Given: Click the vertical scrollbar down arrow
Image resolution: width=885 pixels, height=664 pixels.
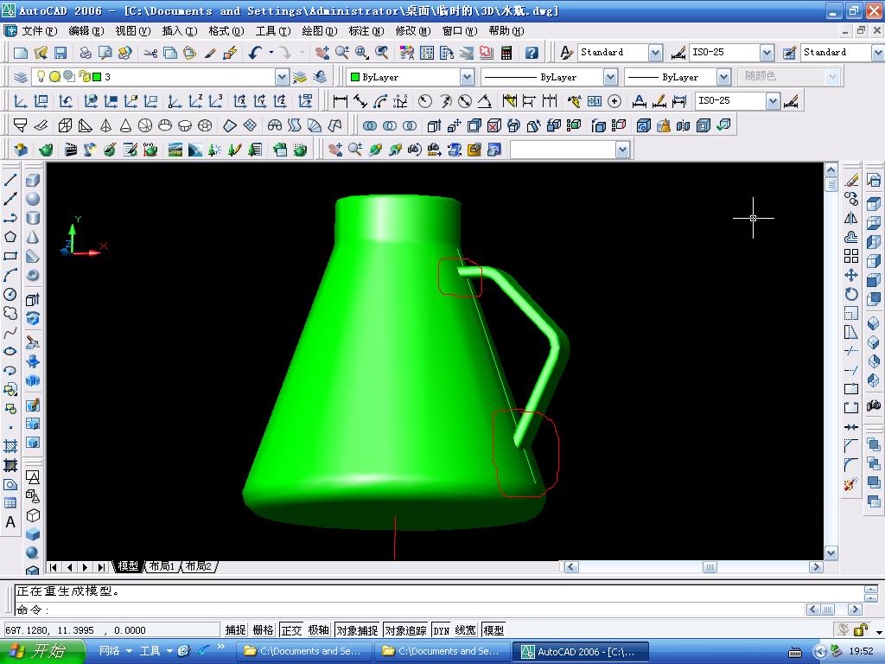Looking at the screenshot, I should [x=831, y=552].
